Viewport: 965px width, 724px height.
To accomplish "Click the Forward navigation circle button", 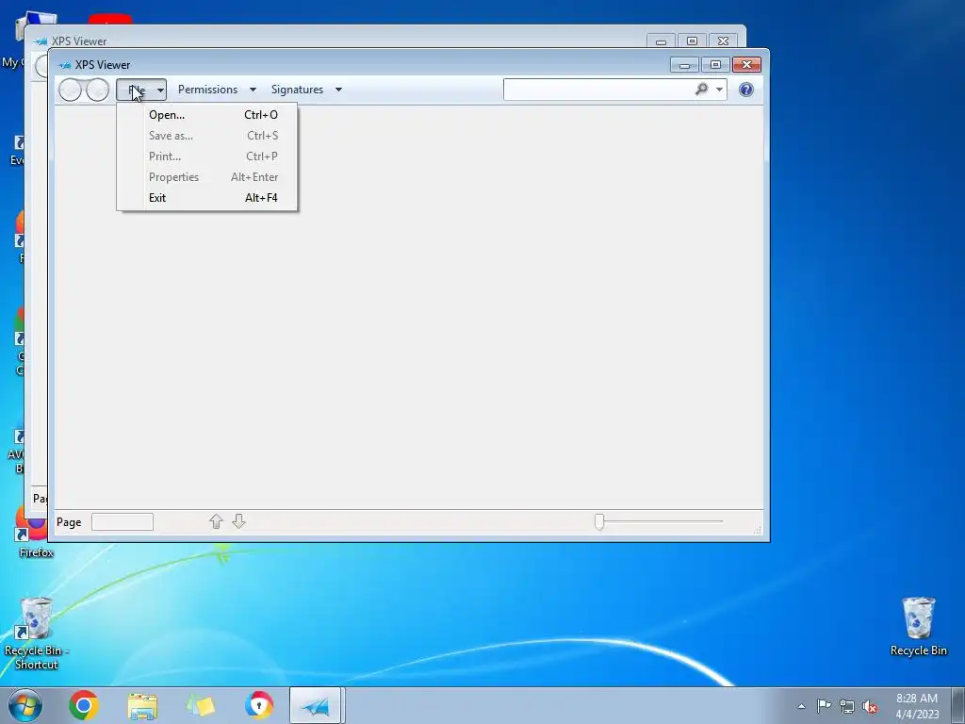I will [x=97, y=90].
